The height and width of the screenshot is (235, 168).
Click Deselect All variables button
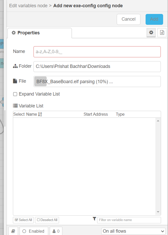coord(47,220)
